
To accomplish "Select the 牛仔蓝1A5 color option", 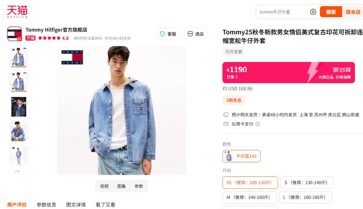I will point(242,156).
